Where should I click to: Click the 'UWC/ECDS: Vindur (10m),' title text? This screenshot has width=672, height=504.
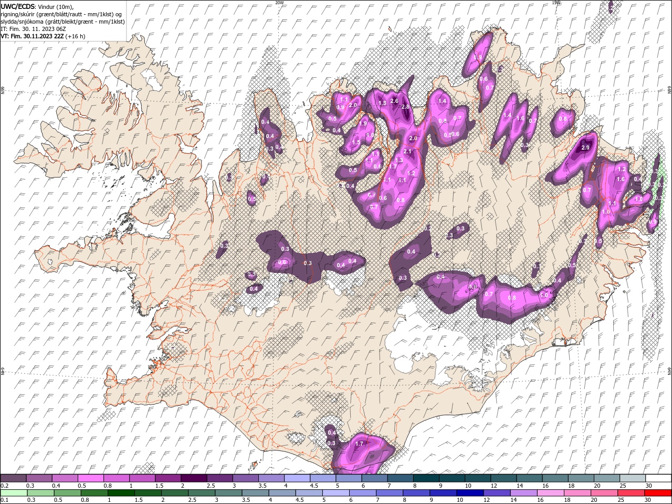(37, 6)
